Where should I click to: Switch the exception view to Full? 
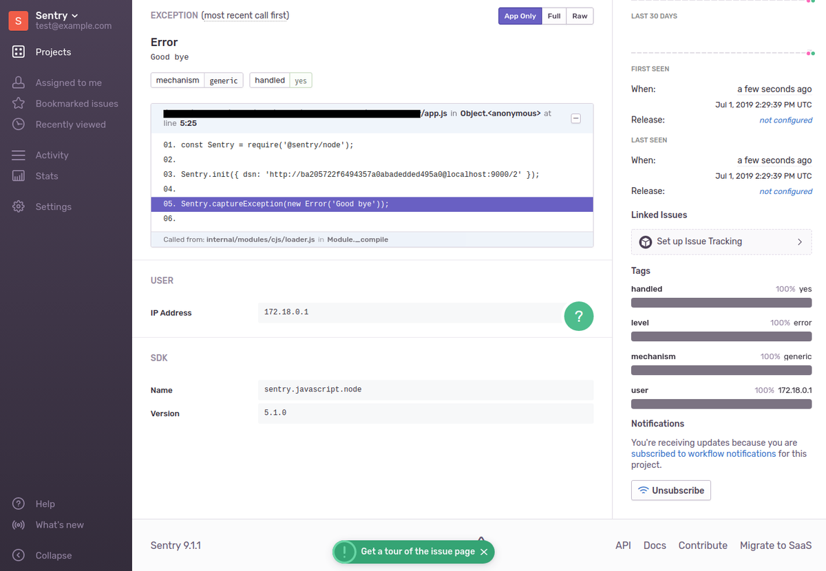point(554,16)
